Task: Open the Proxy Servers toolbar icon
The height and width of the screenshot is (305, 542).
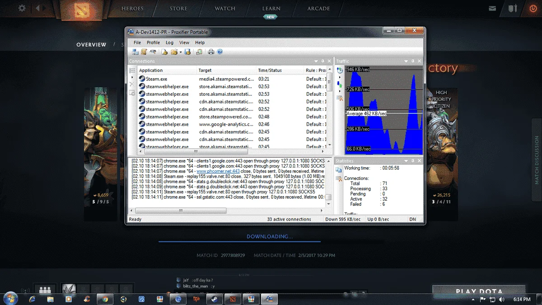Action: [135, 52]
